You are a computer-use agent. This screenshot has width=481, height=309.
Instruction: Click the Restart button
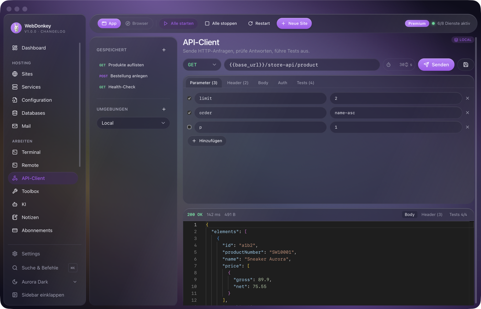coord(259,23)
